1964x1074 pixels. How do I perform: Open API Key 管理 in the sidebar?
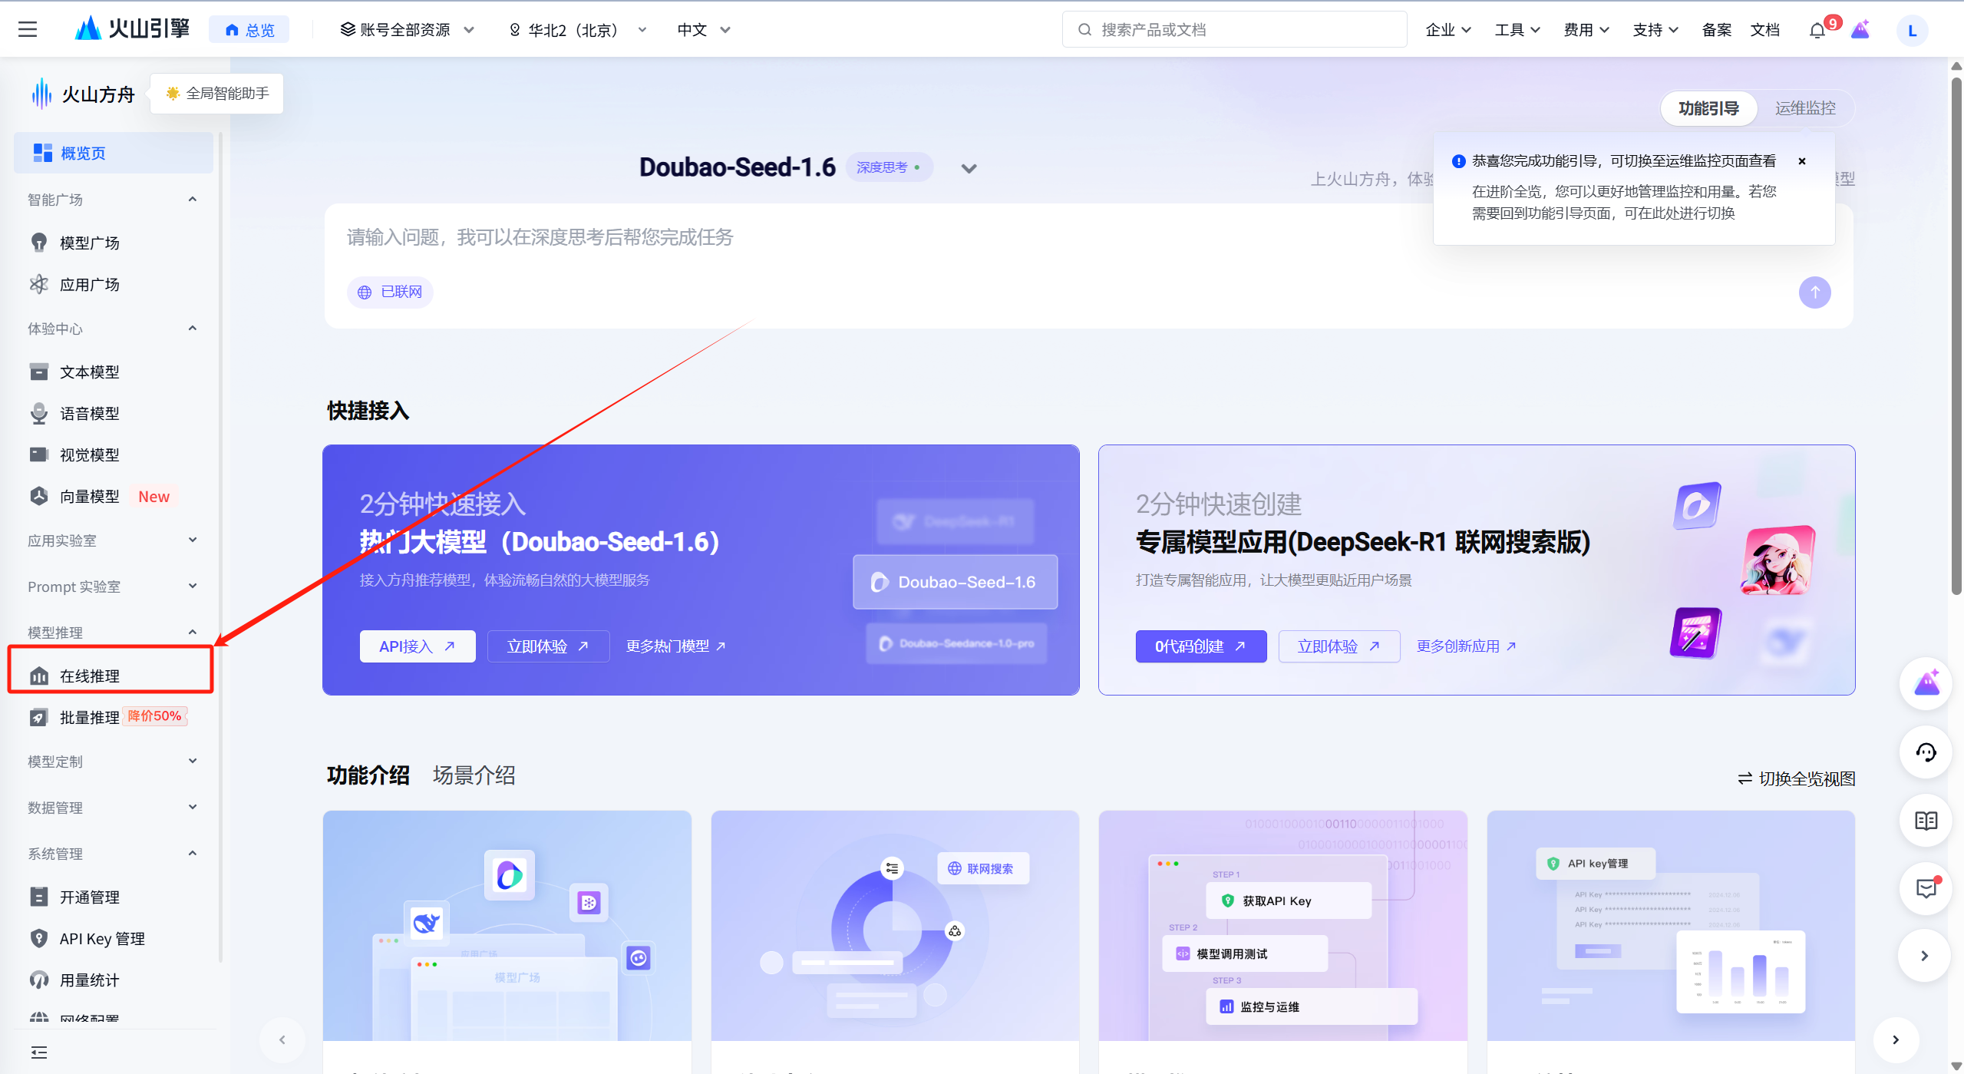(x=102, y=938)
